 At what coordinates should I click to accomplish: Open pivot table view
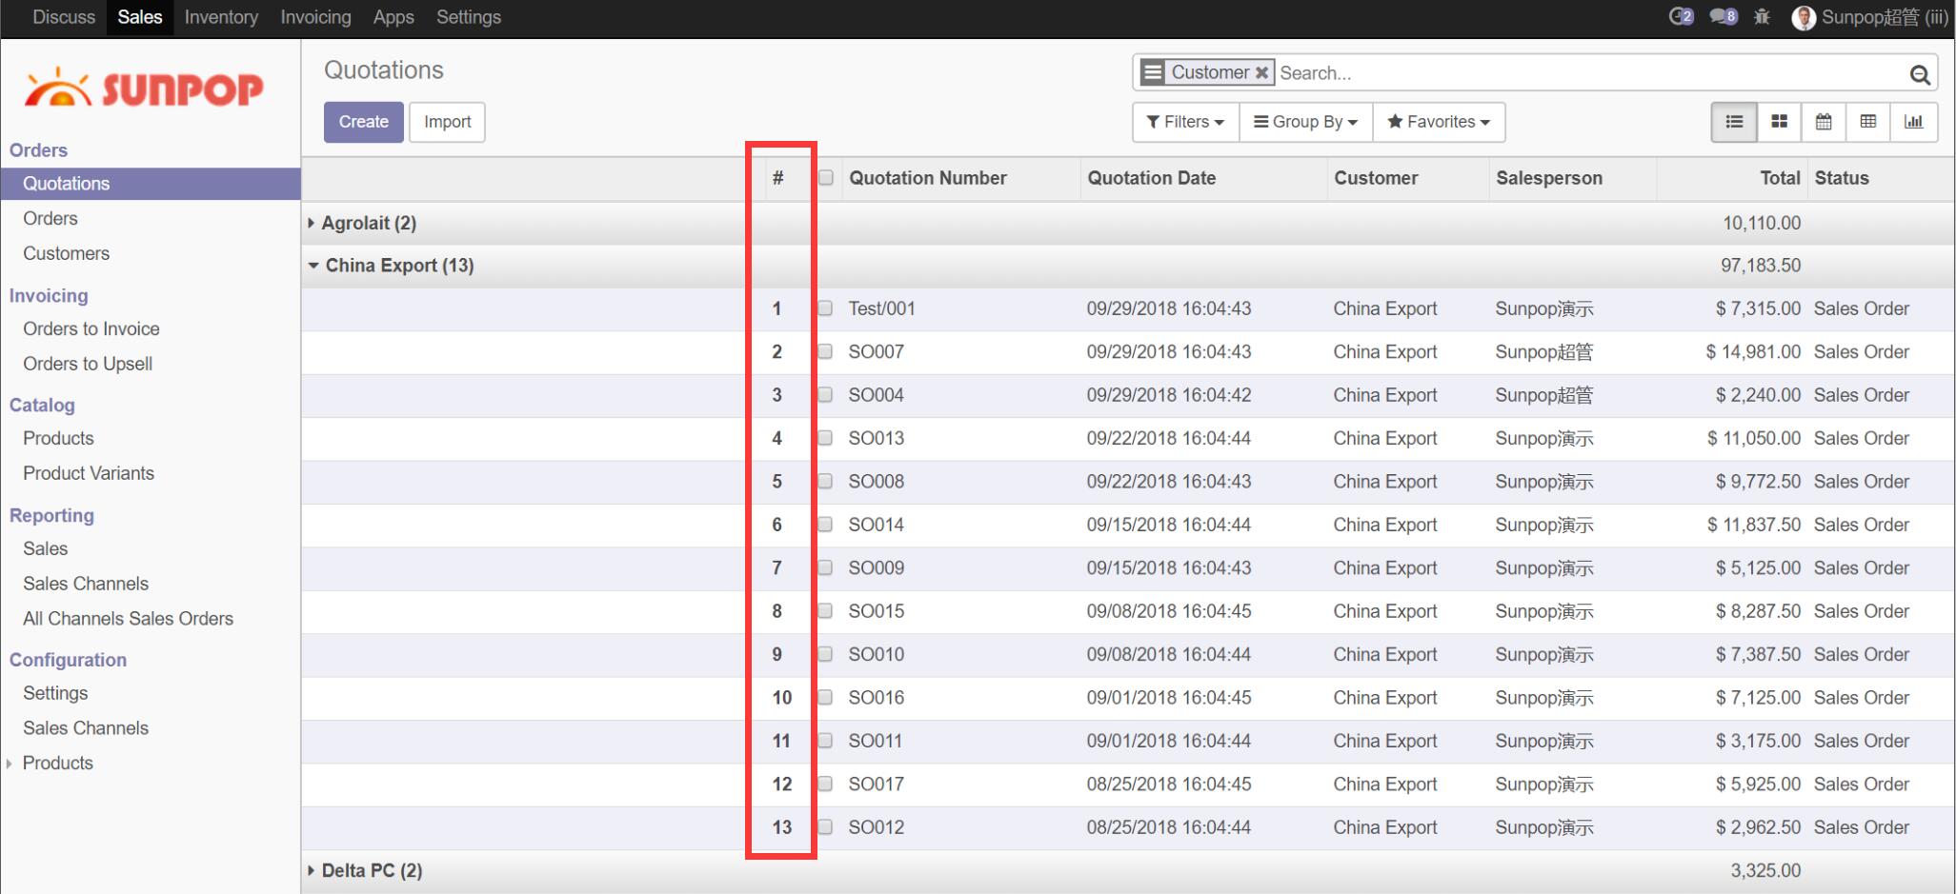(x=1868, y=122)
